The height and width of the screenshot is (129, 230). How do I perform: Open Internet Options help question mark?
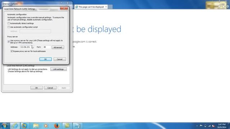(x=61, y=3)
